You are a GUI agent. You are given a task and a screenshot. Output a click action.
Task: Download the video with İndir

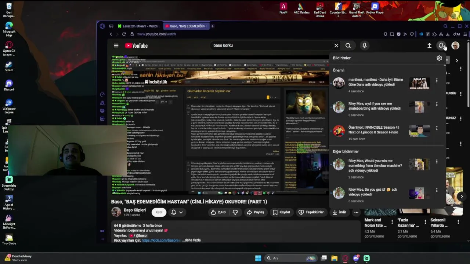340,212
